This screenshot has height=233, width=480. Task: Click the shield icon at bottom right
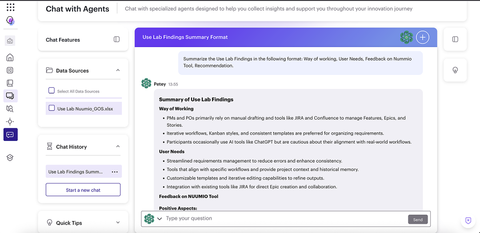pos(468,221)
